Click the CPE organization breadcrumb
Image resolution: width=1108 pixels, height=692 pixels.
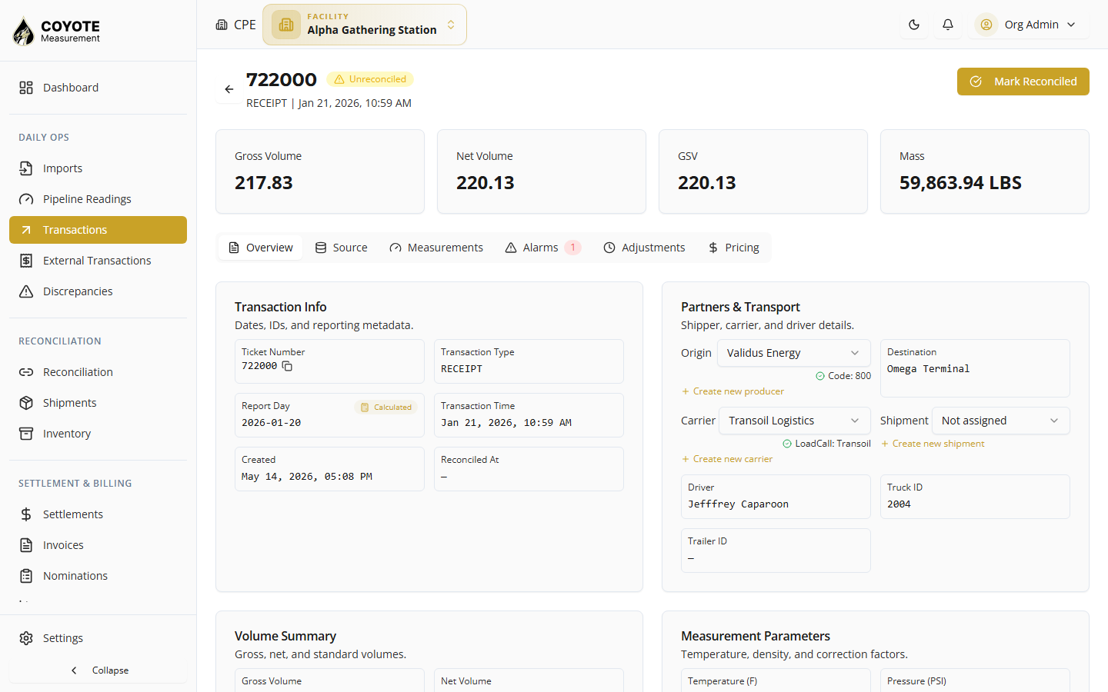coord(235,25)
